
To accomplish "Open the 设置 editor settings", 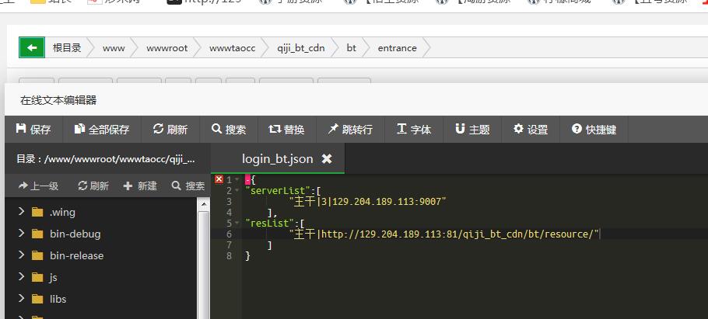I will pos(530,130).
